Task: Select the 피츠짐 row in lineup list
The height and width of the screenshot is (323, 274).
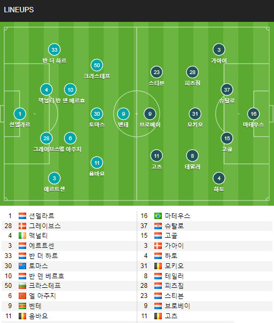Action: [x=205, y=286]
